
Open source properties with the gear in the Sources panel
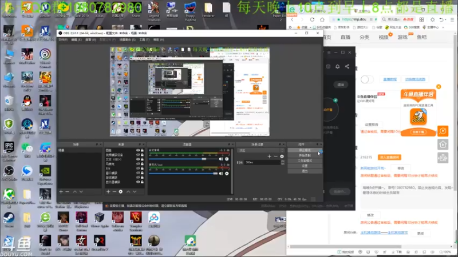pos(121,192)
